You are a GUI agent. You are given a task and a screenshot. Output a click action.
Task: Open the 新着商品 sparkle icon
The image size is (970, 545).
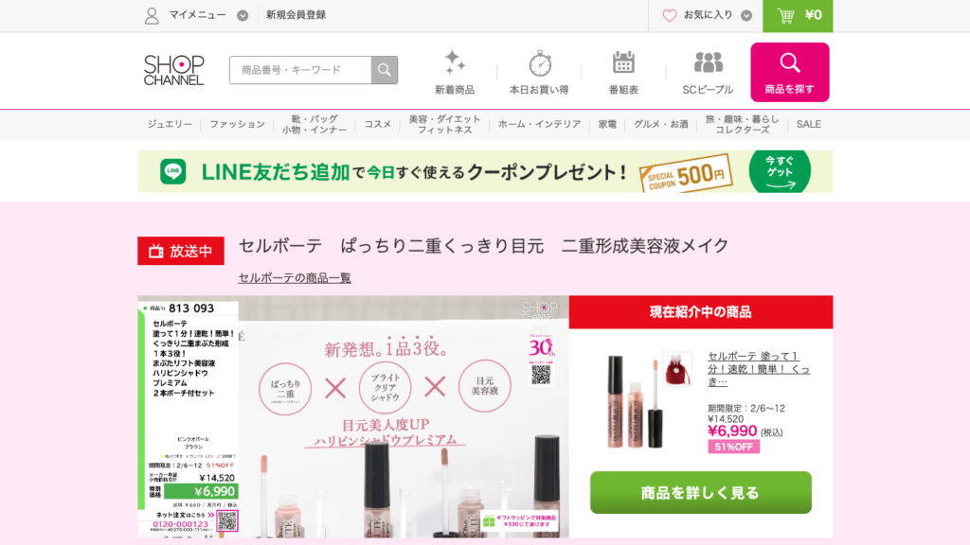455,63
